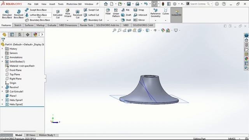Expand the Helix/Spiral1 feature

pos(2,100)
